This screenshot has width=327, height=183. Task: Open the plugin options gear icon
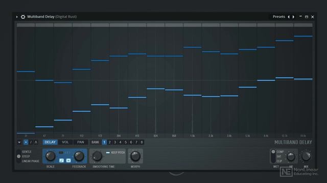[23, 17]
